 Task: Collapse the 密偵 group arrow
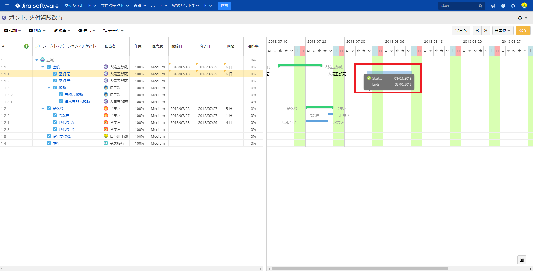[x=43, y=67]
